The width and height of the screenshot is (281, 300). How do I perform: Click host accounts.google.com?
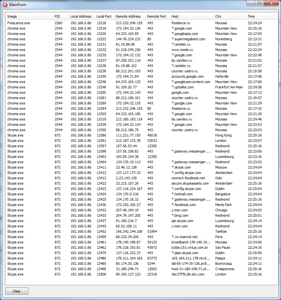click(x=187, y=76)
